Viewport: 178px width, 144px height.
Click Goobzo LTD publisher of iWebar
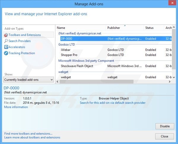click(116, 50)
